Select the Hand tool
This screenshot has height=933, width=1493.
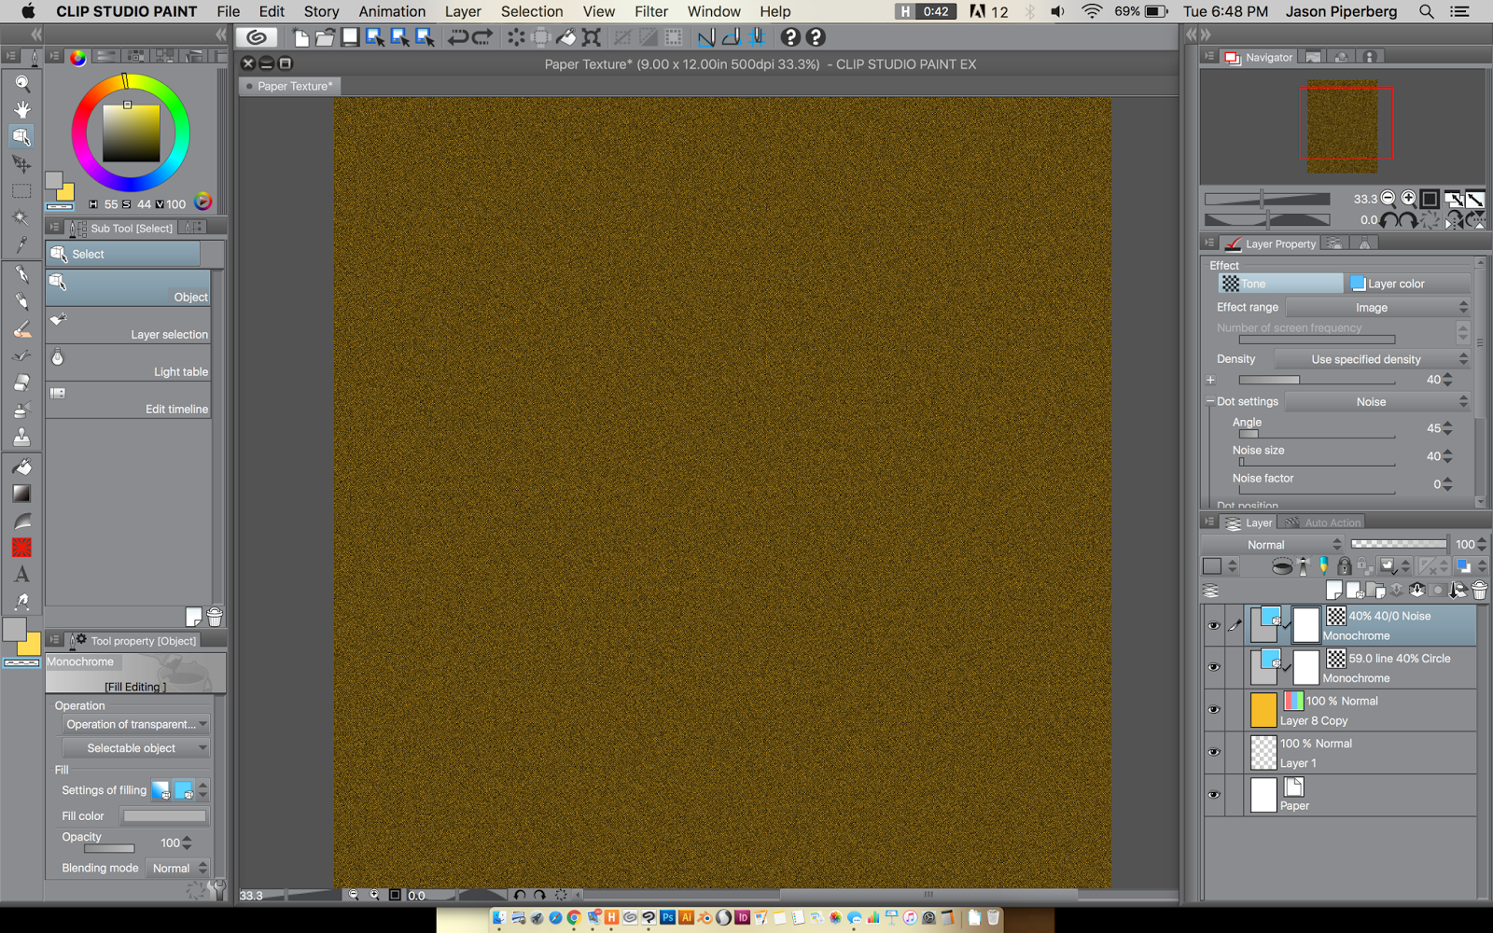[x=21, y=109]
